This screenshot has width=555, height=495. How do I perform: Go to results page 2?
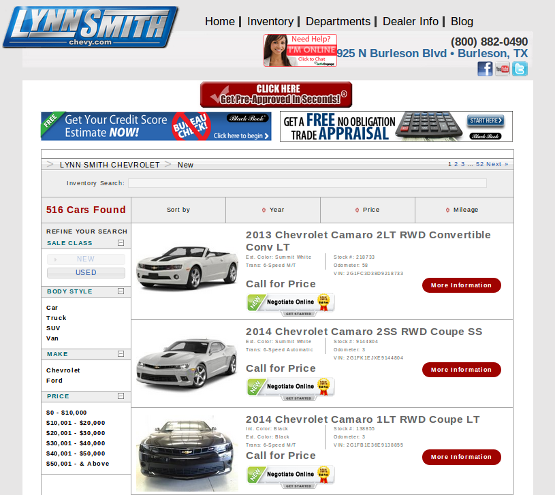point(456,164)
